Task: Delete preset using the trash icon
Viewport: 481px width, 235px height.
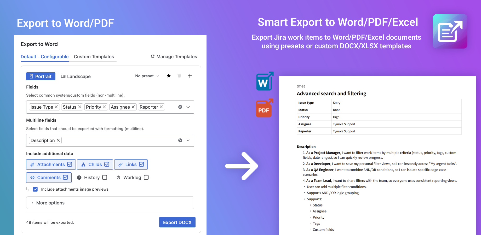Action: pyautogui.click(x=179, y=76)
